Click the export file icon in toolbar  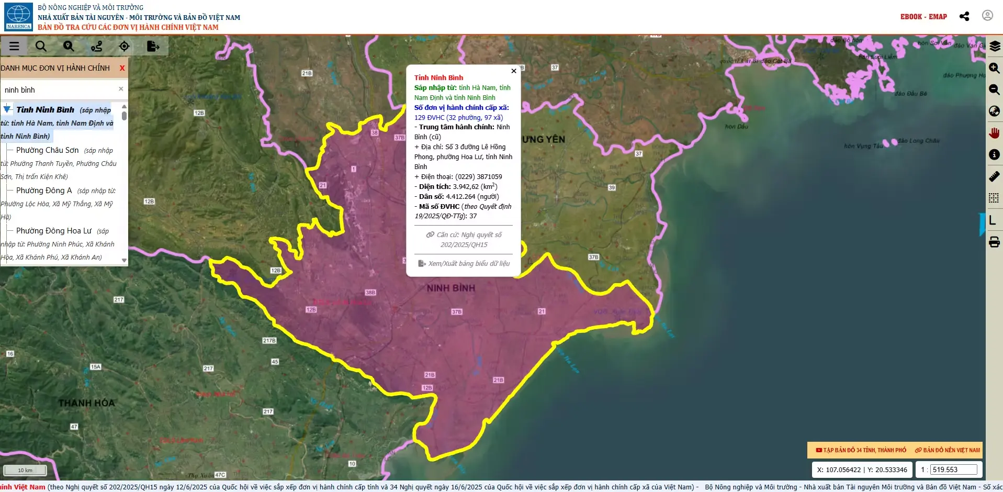pos(153,46)
